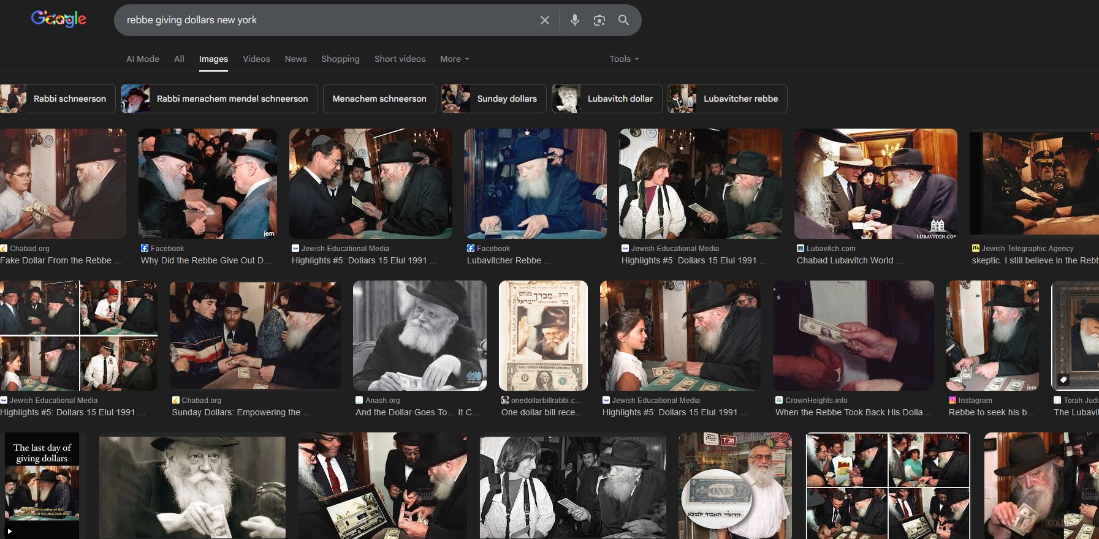Screen dimensions: 1099x539
Task: Choose Rabbi menachem mendel schneerson chip
Action: (x=219, y=99)
